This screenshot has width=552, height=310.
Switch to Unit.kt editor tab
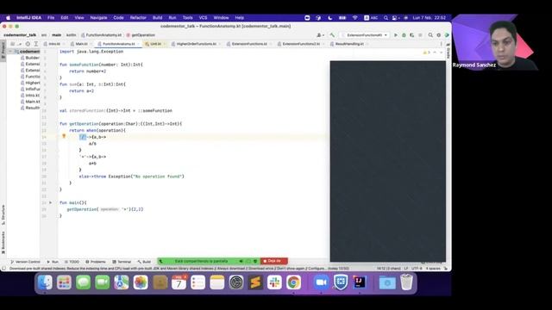tap(155, 44)
